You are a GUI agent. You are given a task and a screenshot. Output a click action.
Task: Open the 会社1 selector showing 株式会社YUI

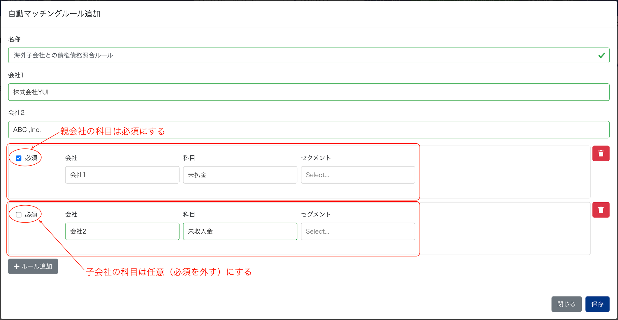pyautogui.click(x=308, y=92)
